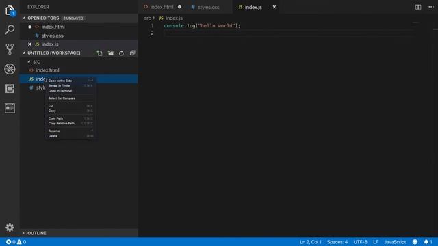Click the breadcrumb arrow after src
Viewport: 438px width, 246px height.
154,18
